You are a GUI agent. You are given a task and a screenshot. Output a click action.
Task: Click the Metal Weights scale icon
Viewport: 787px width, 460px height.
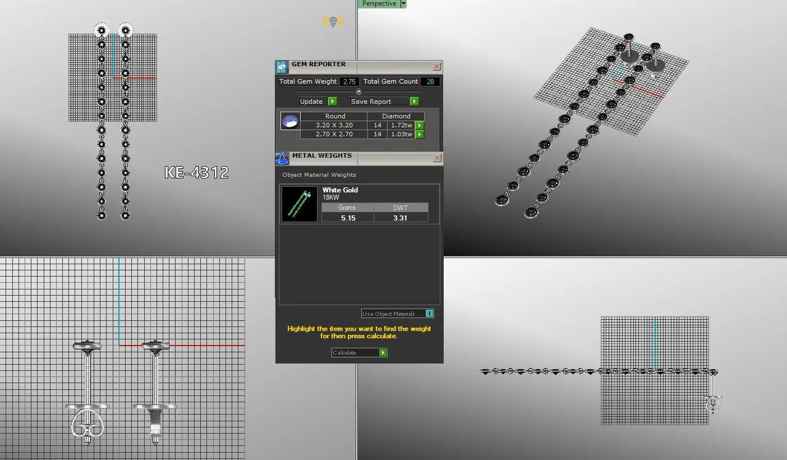tap(282, 158)
